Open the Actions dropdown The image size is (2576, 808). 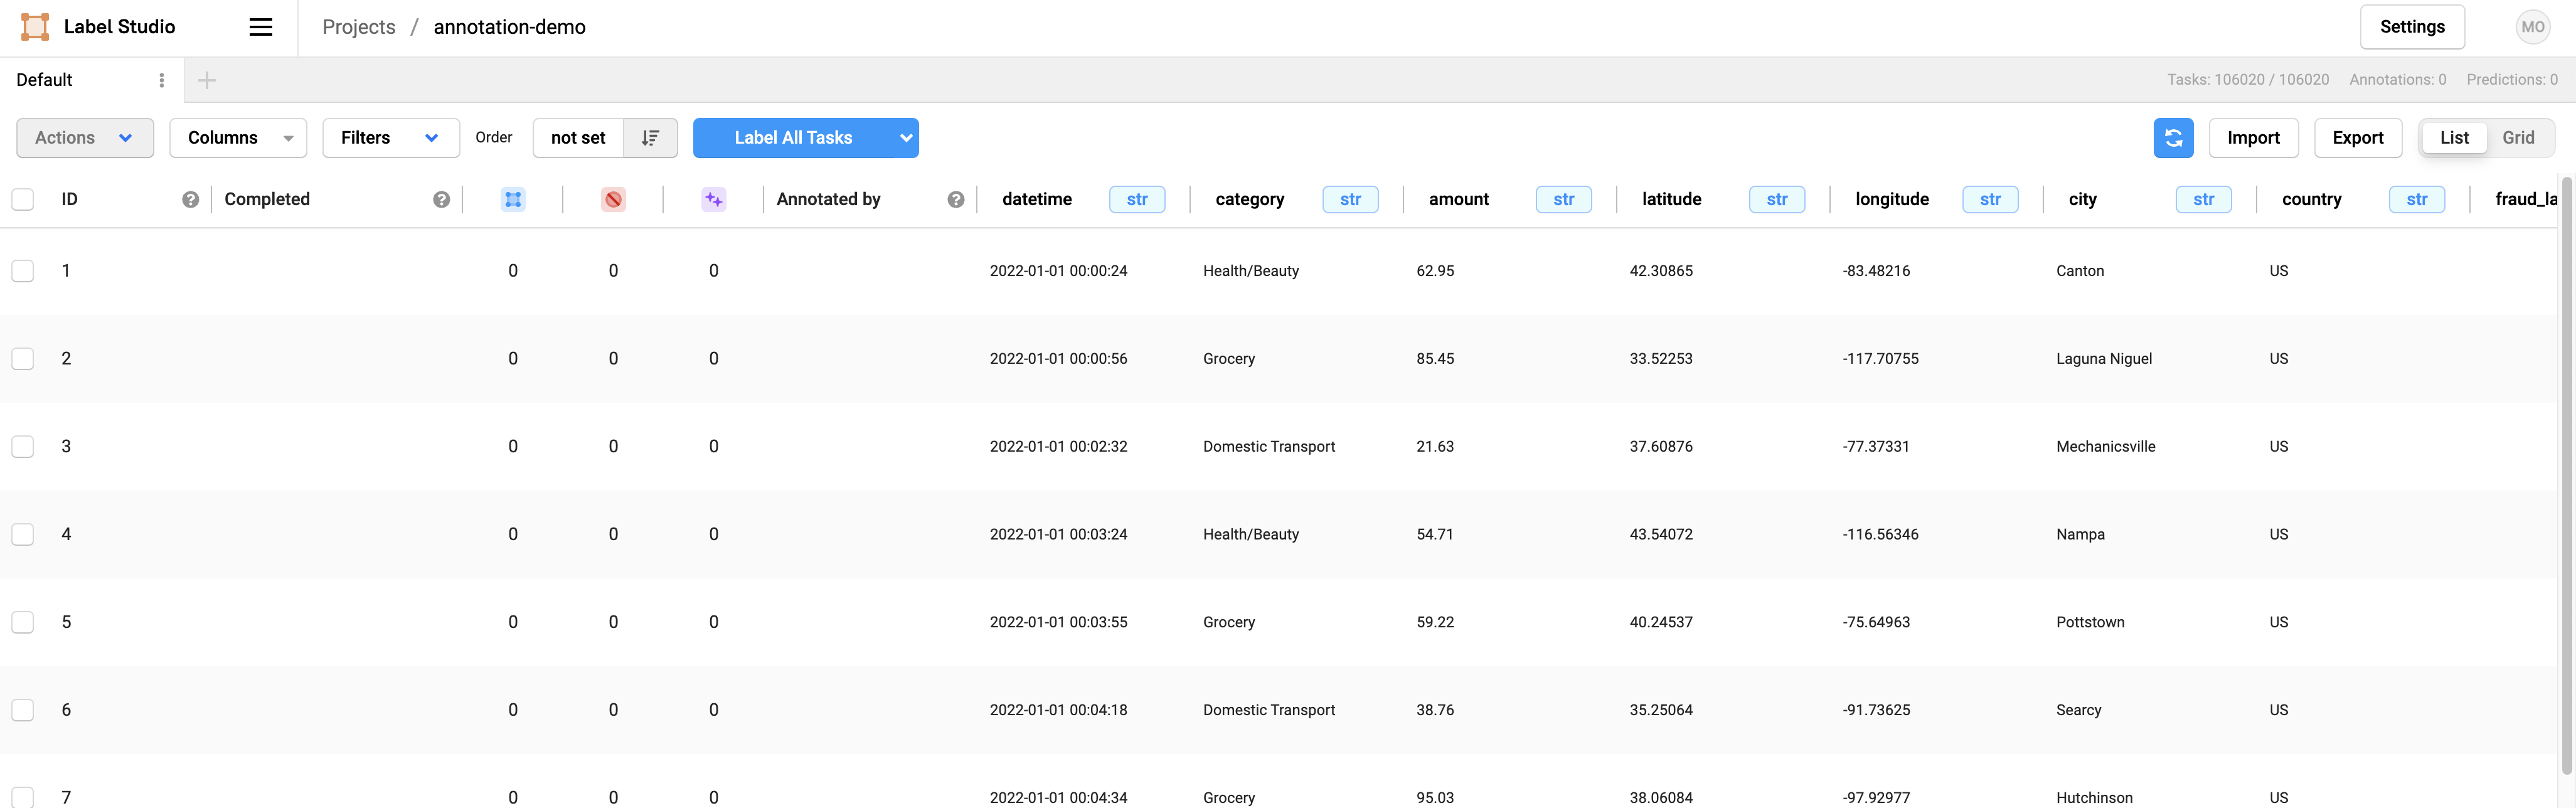84,138
